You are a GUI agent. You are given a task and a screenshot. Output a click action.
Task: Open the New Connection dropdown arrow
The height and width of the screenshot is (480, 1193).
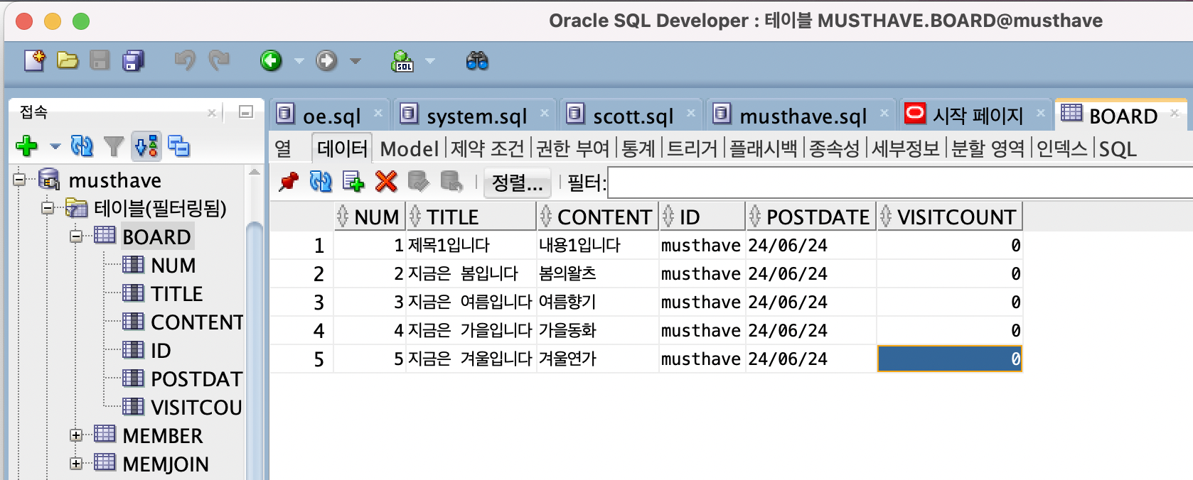[x=55, y=147]
